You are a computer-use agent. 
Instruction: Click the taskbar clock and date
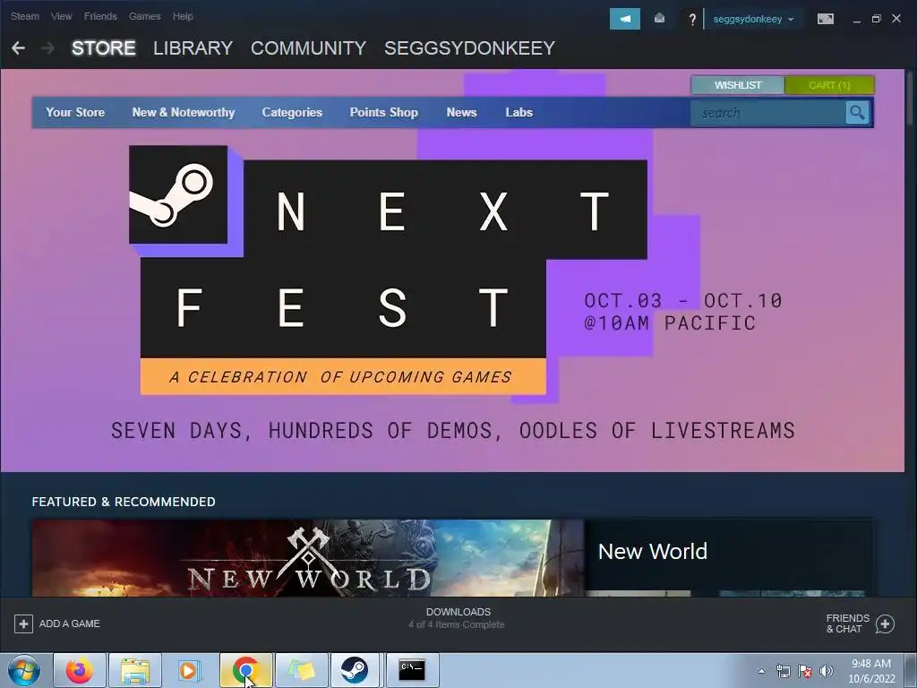point(870,671)
